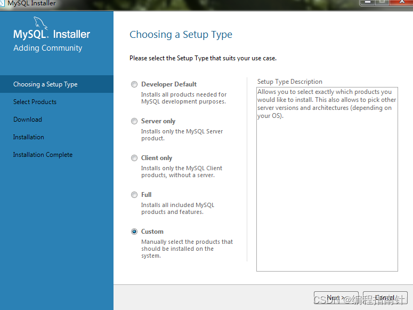Click the 'Client only' label text
The image size is (413, 310).
[157, 158]
